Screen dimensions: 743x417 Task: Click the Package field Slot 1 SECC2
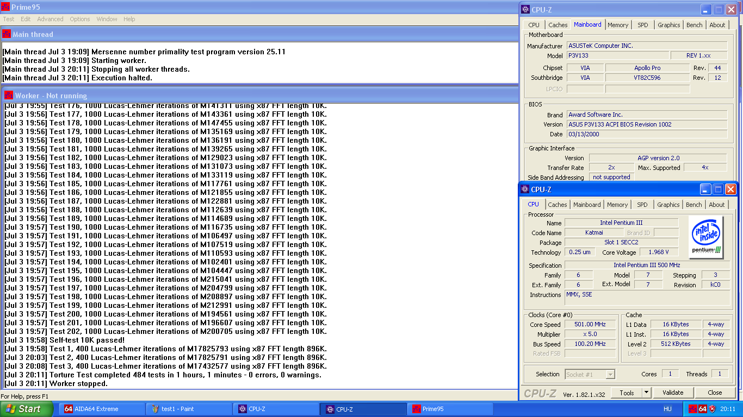622,242
